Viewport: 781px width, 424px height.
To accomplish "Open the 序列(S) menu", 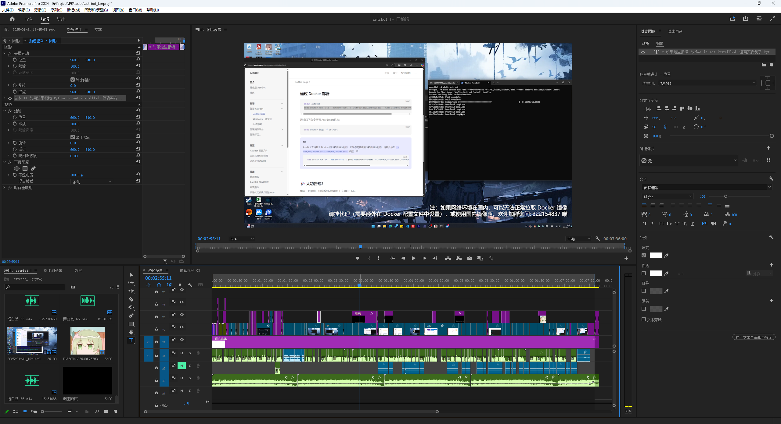I will click(x=56, y=10).
